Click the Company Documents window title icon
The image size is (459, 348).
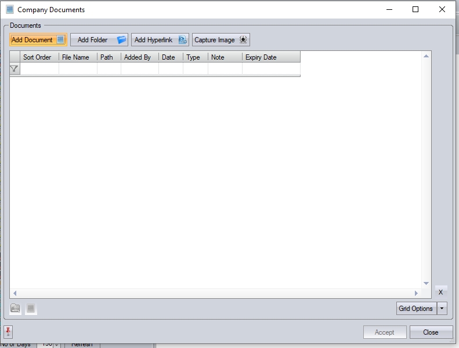point(10,9)
